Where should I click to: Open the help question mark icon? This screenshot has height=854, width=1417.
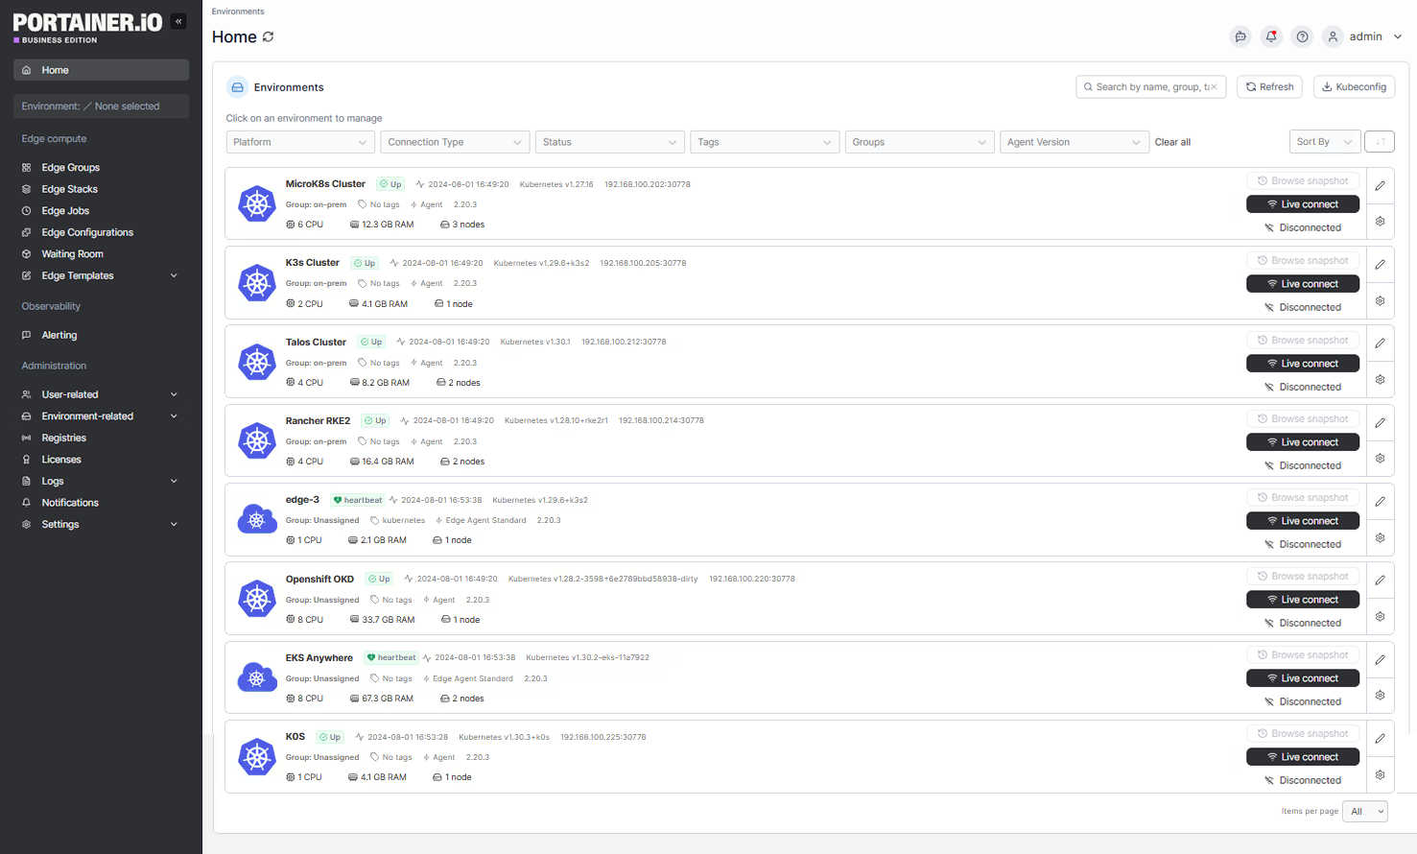[1302, 36]
